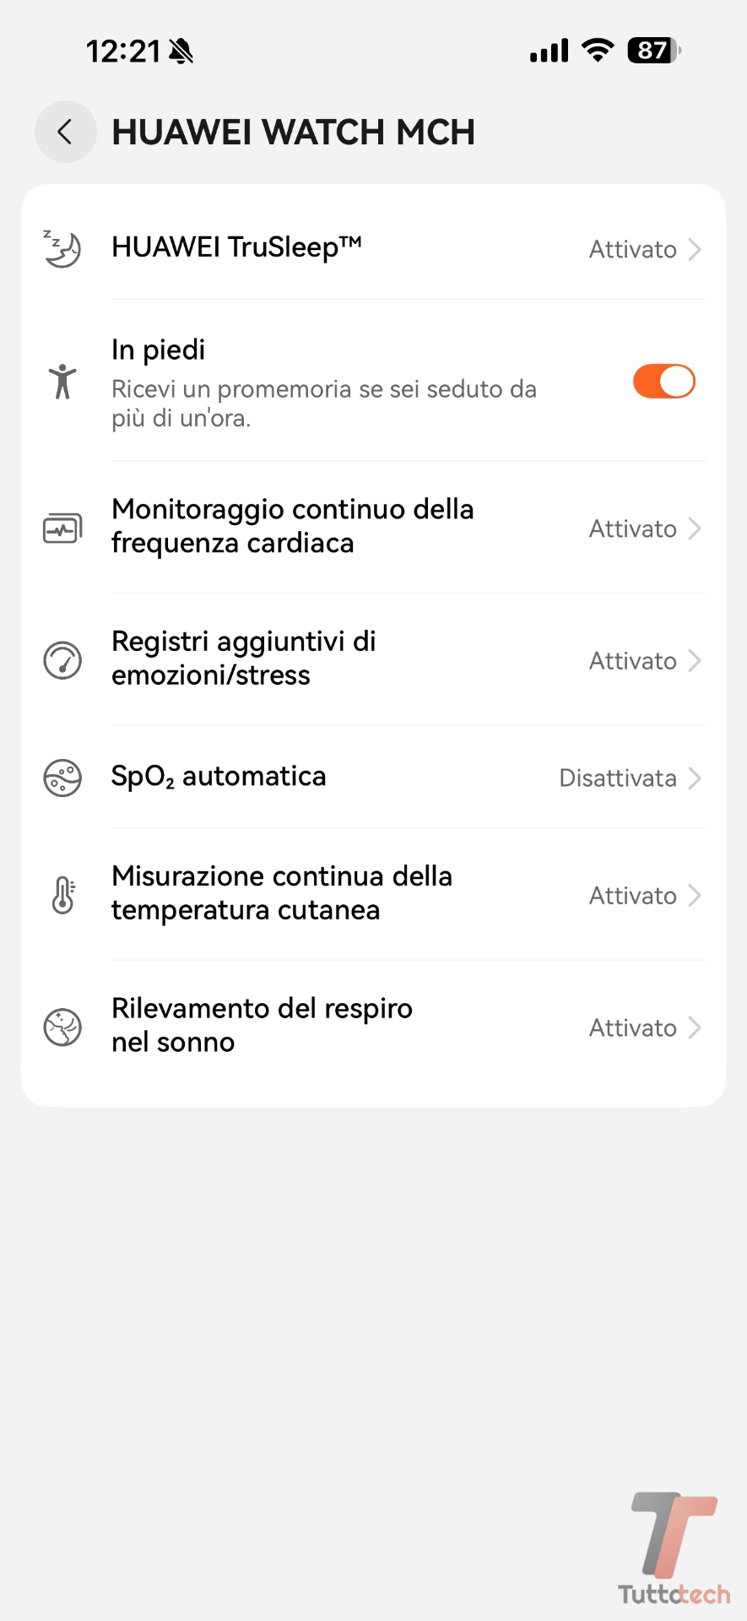Open Registri aggiuntivi di emozioni/stress
747x1621 pixels.
click(x=244, y=659)
